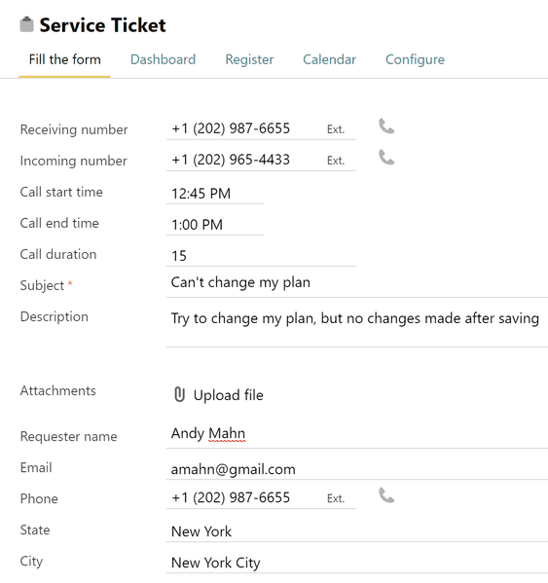The image size is (548, 583).
Task: Switch to the Register tab
Action: click(x=249, y=59)
